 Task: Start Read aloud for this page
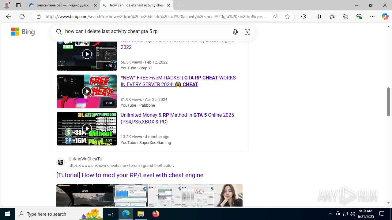275,16
